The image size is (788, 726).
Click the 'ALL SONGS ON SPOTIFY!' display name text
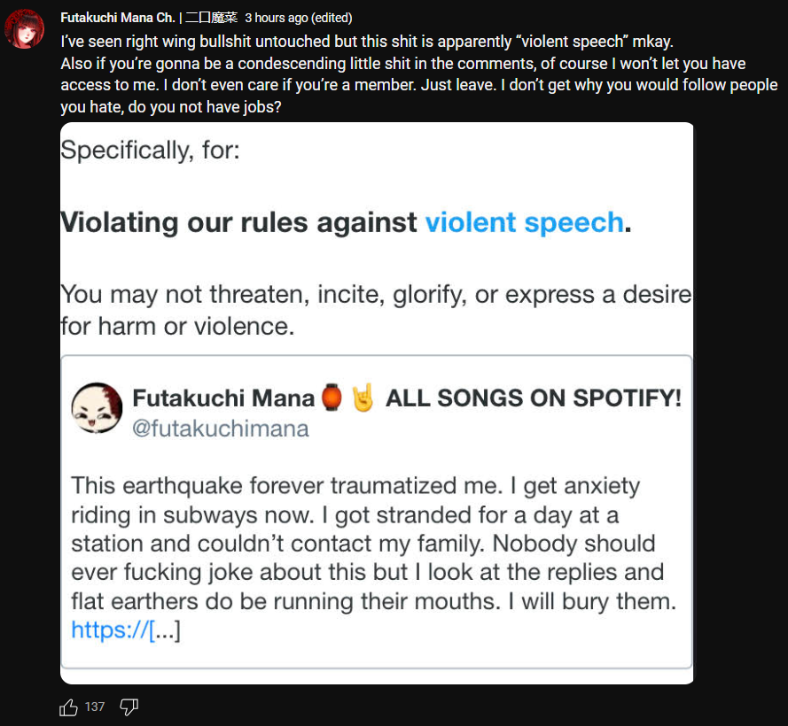coord(534,398)
